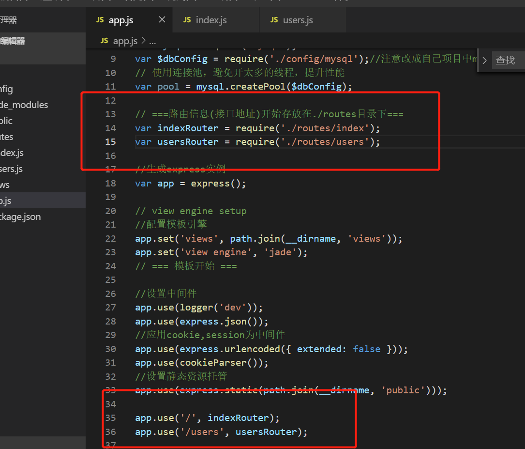
Task: Click on 'usersRouter' variable on line 15
Action: point(188,142)
